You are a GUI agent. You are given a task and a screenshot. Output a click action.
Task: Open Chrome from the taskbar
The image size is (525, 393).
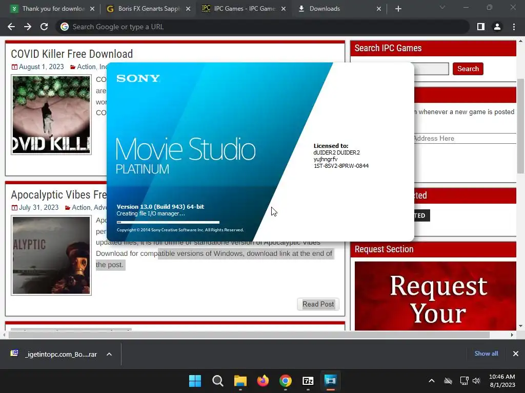[x=285, y=381]
